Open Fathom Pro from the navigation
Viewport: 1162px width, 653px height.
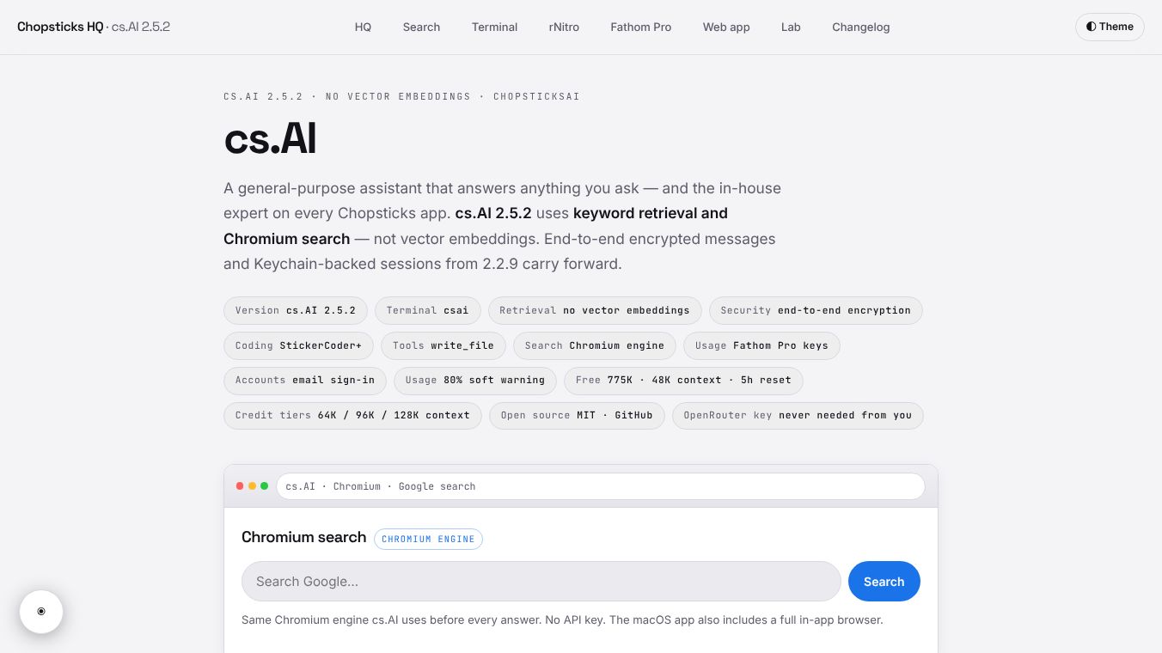(641, 27)
